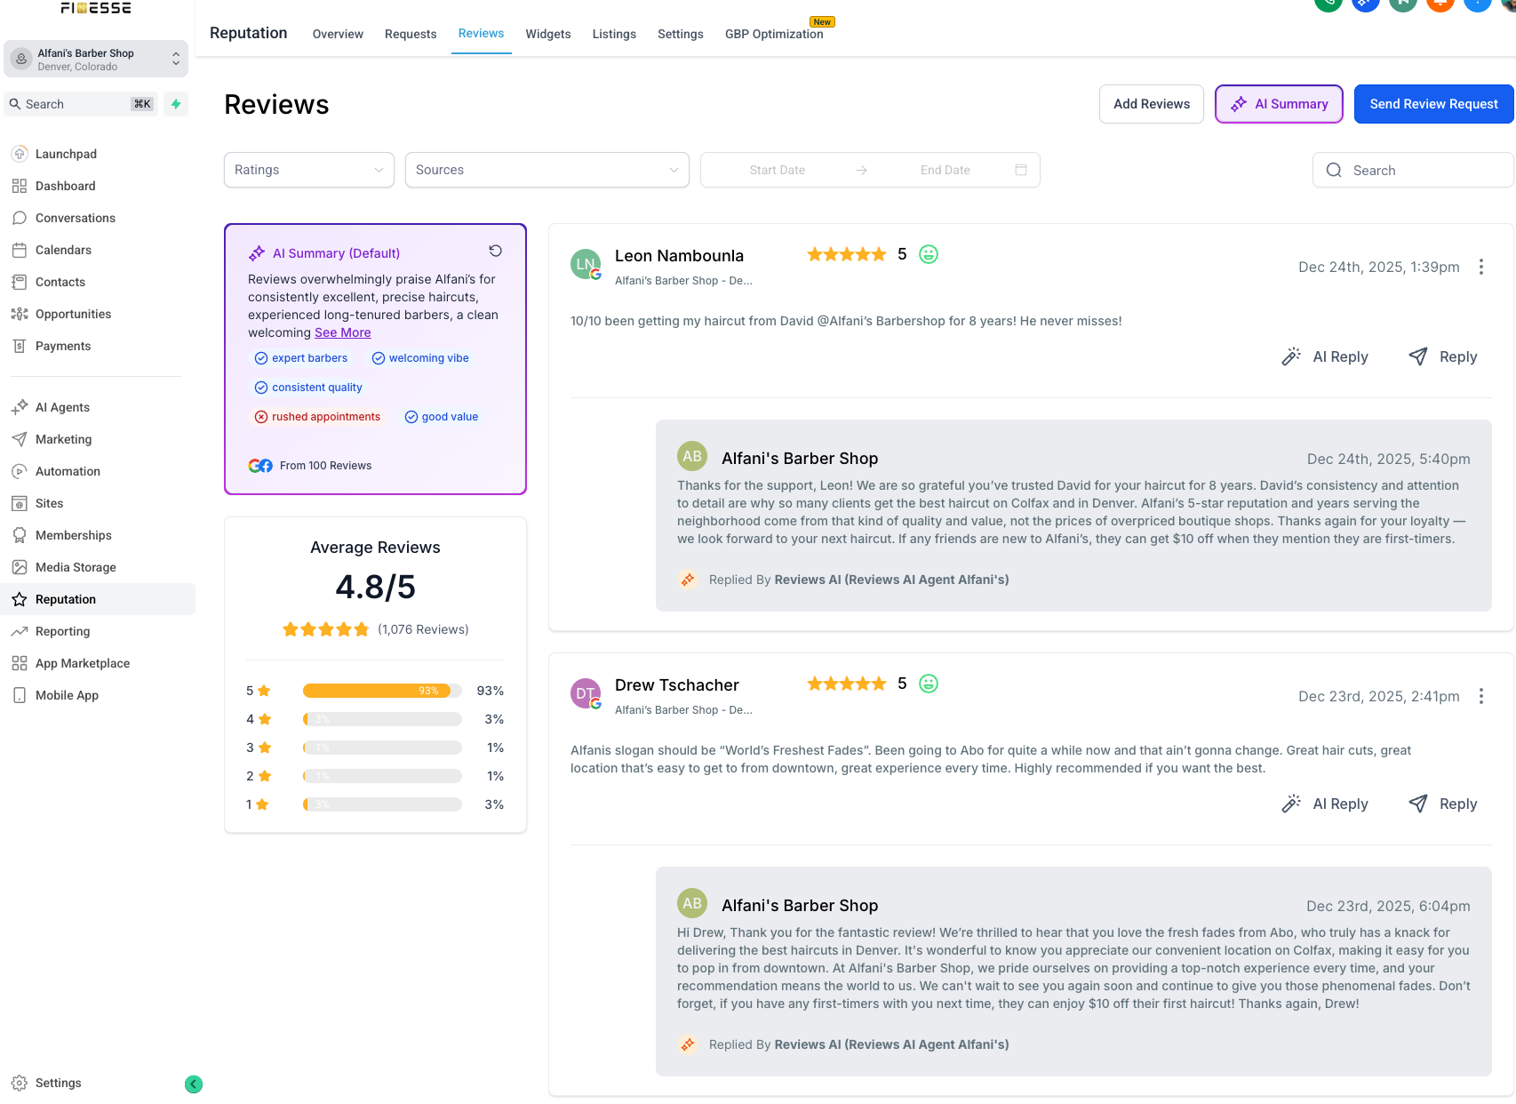Click Reply on Drew Tschacher review

(x=1443, y=804)
